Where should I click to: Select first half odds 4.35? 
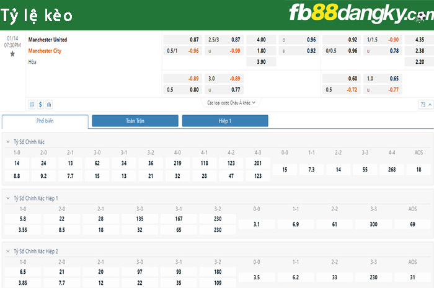419,40
